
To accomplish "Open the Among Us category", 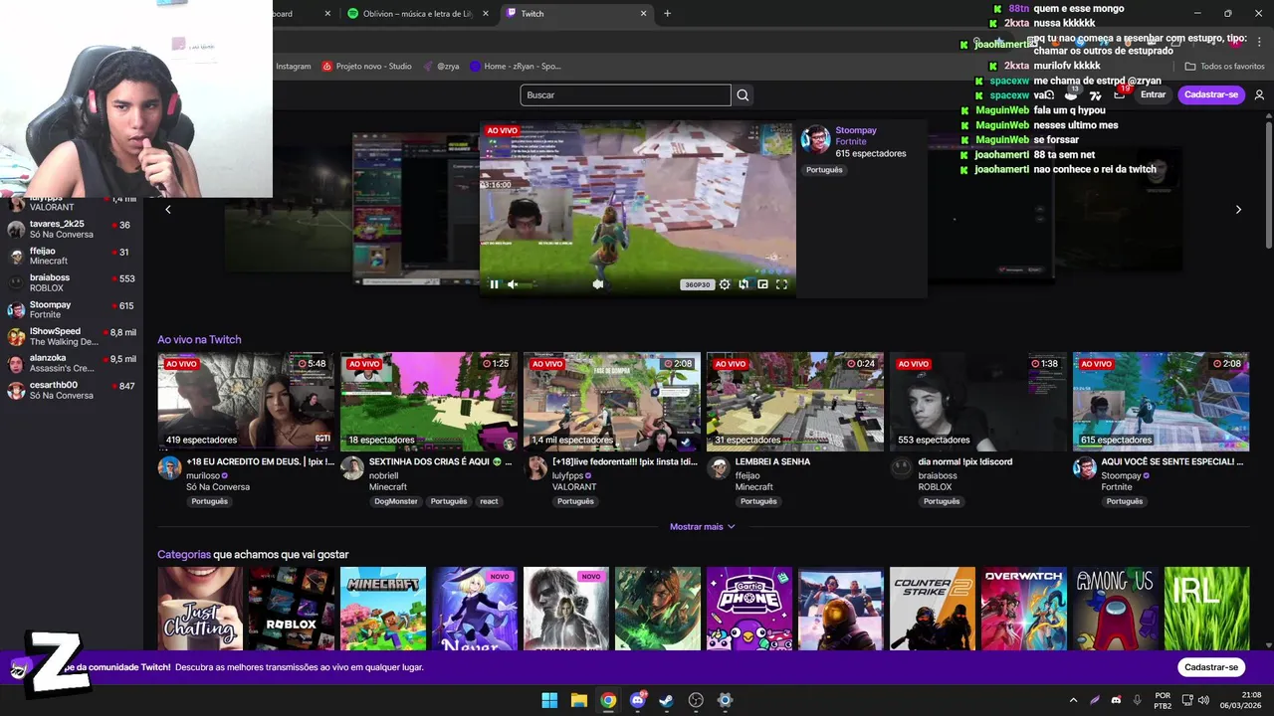I will (1116, 609).
